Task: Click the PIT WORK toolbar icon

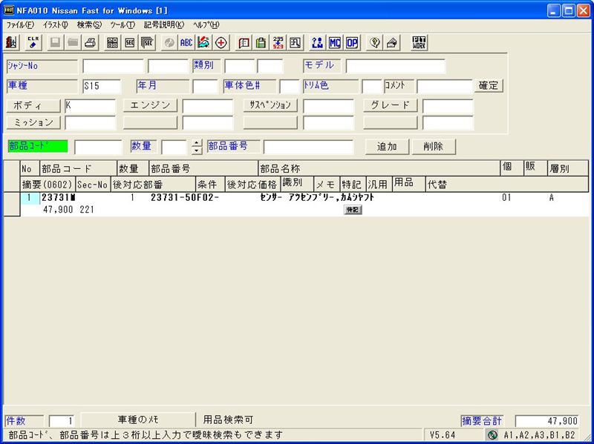Action: (419, 43)
